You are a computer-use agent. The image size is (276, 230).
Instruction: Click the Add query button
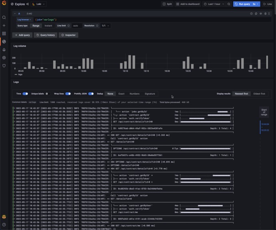[x=22, y=35]
